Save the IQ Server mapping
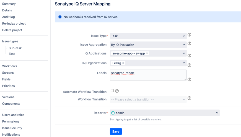Screen dimensions: 241x137 tap(116, 131)
